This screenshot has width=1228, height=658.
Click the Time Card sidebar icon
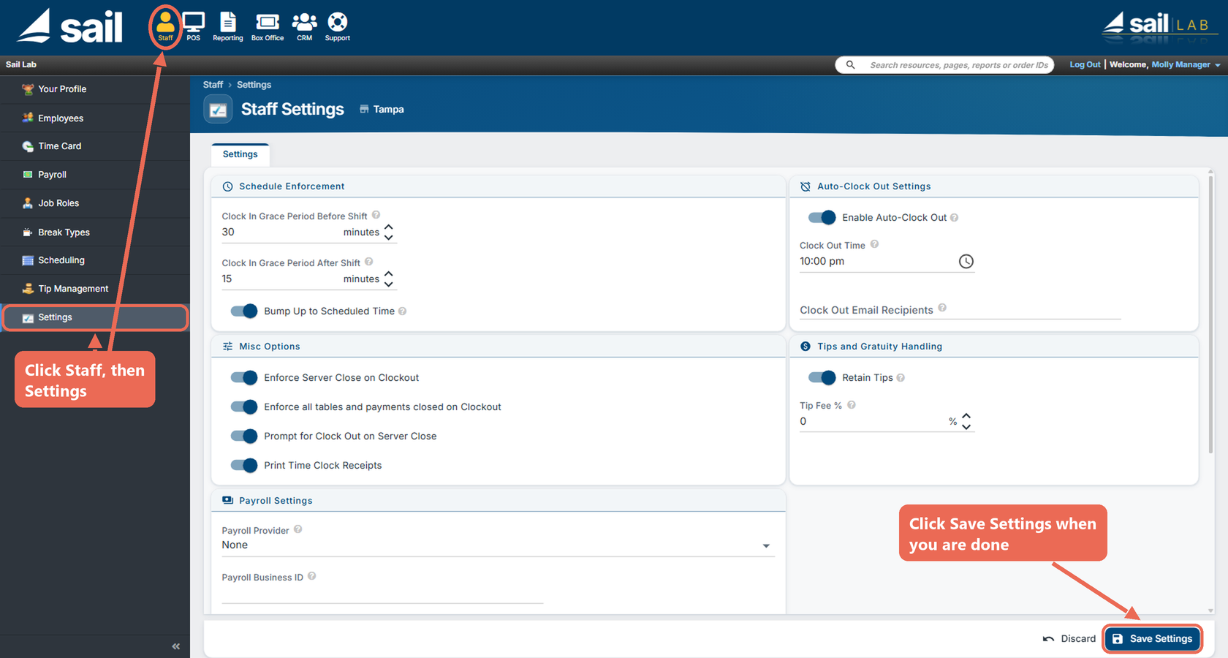pyautogui.click(x=28, y=146)
